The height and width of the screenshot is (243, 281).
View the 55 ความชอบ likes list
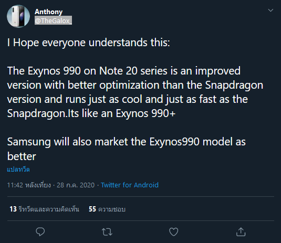107,209
